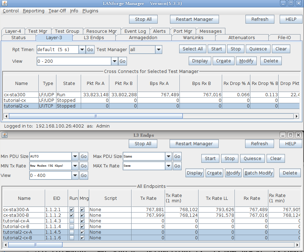Open the Reporting menu
Screen dimensions: 304x252
coord(34,11)
